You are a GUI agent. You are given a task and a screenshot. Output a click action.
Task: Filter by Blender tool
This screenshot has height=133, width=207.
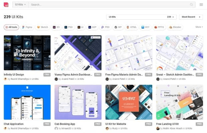pyautogui.click(x=175, y=27)
